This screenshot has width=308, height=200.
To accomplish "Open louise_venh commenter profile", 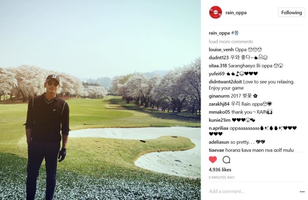I will point(221,49).
